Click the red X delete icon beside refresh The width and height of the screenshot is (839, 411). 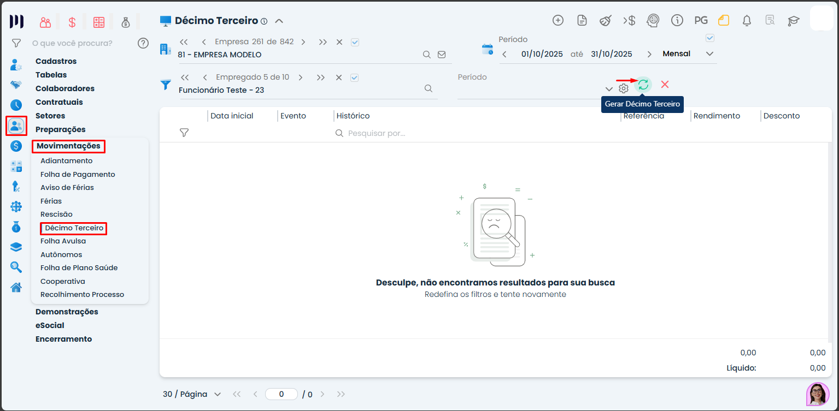pyautogui.click(x=665, y=85)
